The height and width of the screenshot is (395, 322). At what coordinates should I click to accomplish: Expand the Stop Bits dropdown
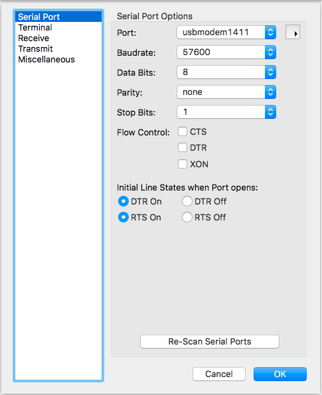(226, 112)
